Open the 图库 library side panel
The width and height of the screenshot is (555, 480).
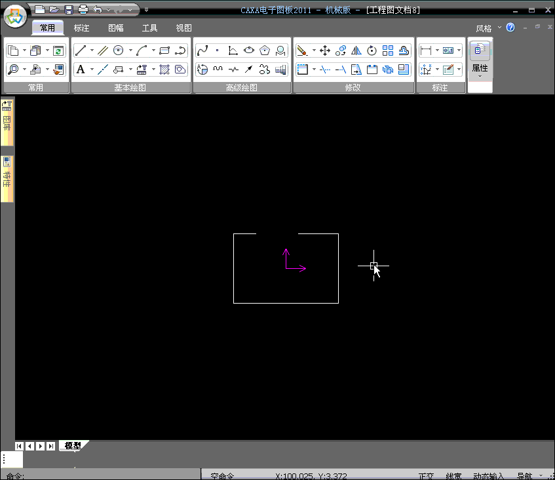point(7,121)
